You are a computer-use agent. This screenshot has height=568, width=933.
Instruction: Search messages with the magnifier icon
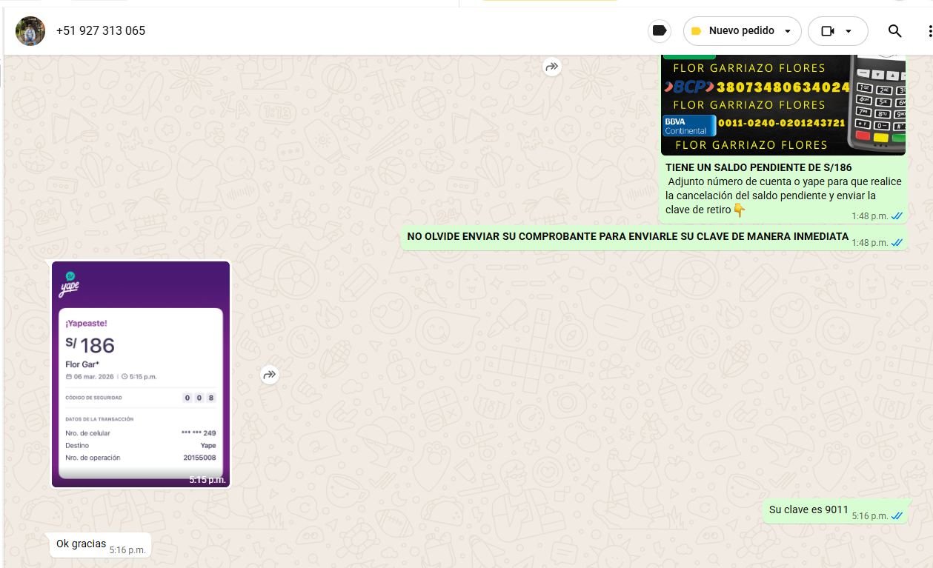(x=894, y=31)
